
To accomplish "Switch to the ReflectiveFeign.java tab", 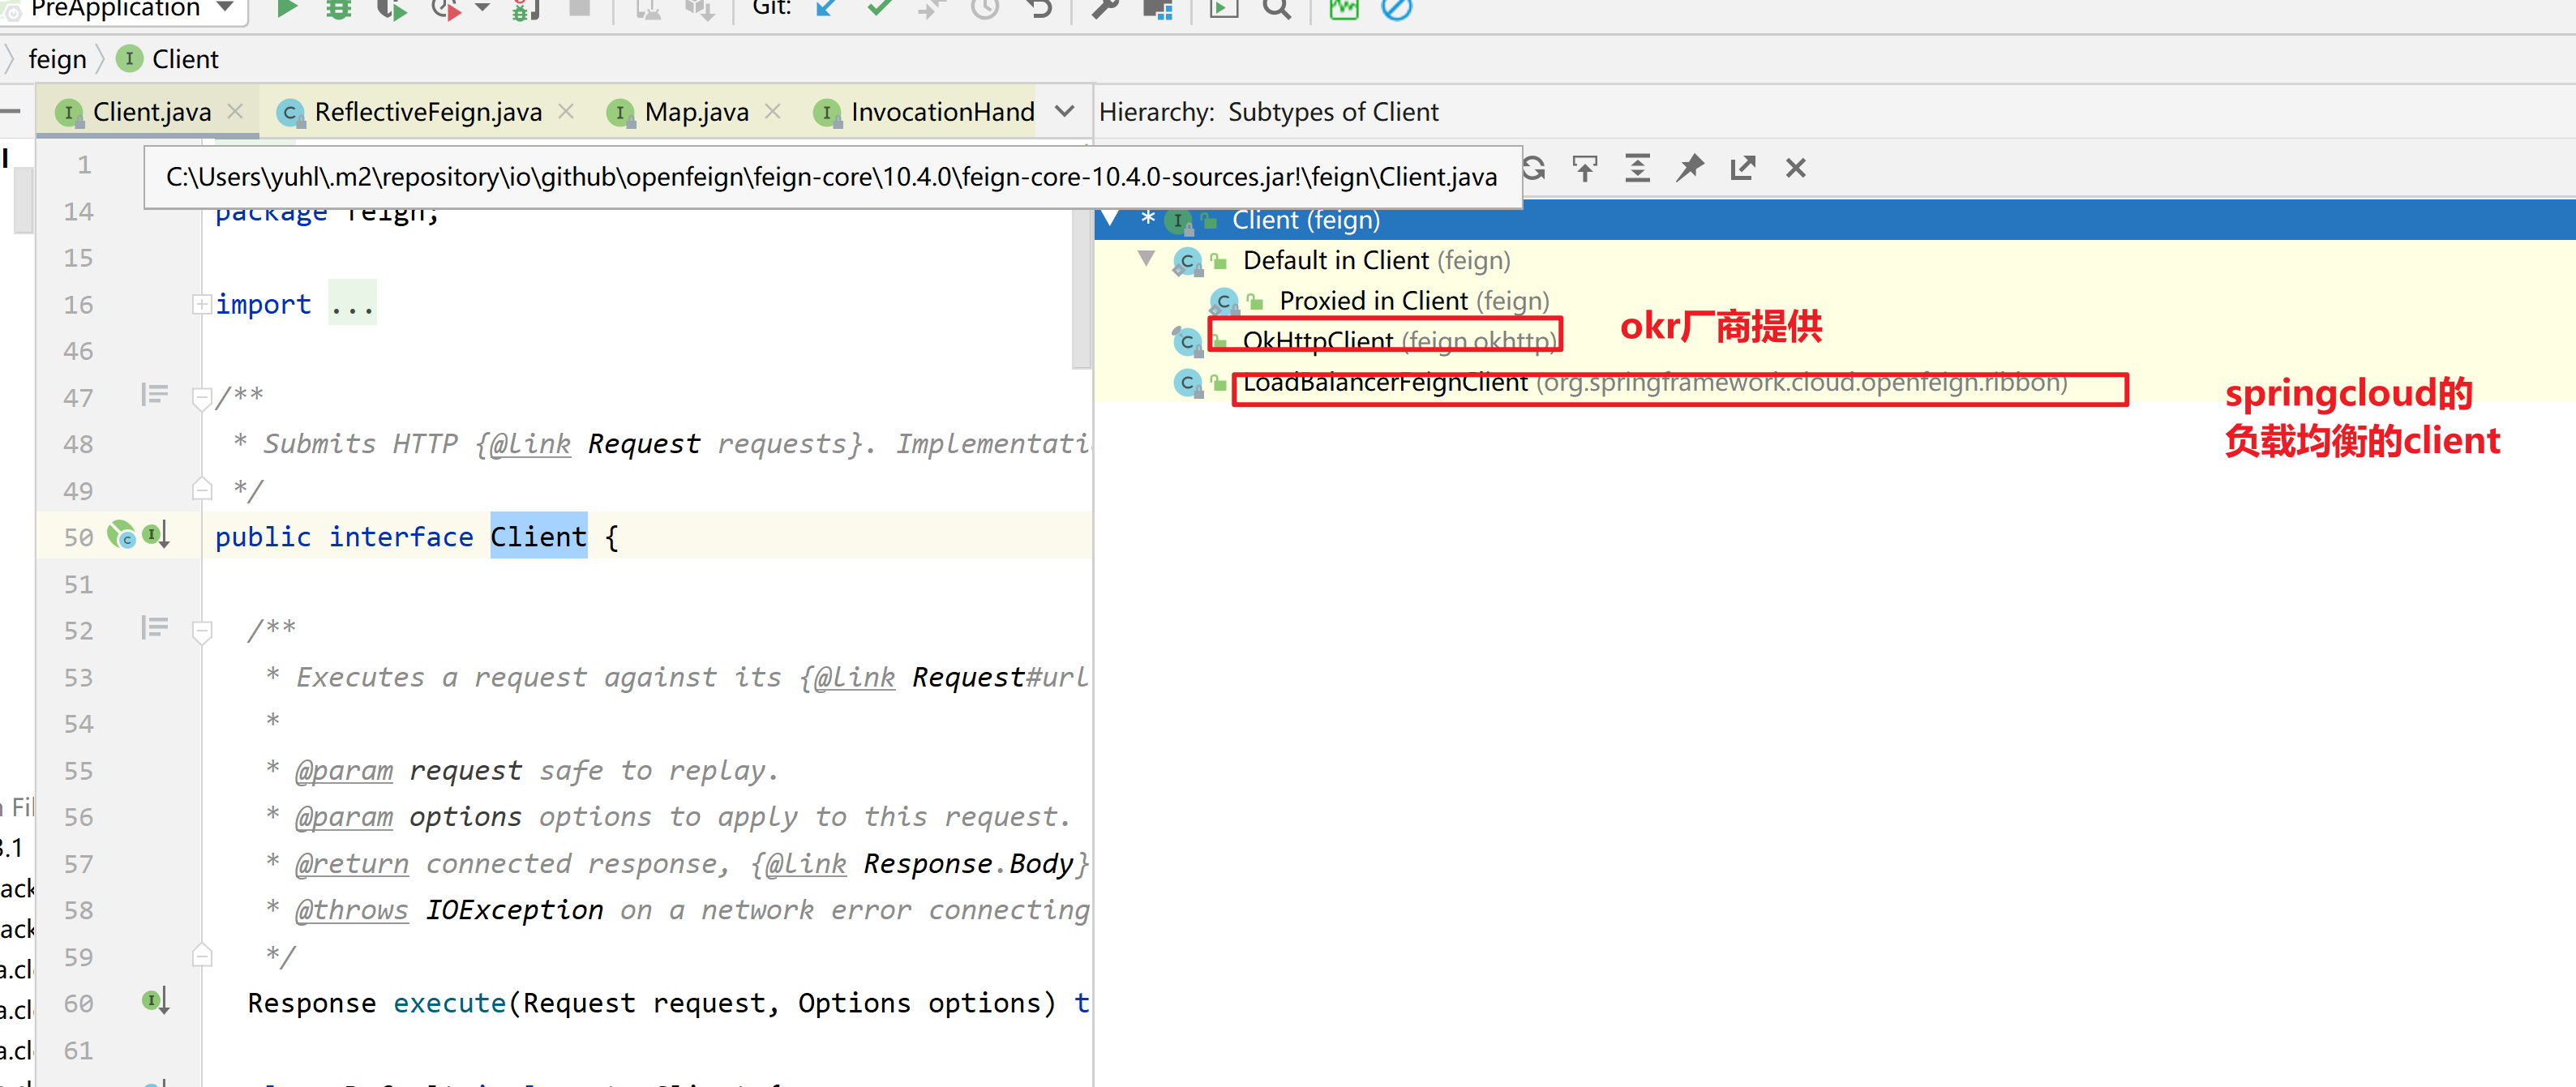I will click(428, 111).
